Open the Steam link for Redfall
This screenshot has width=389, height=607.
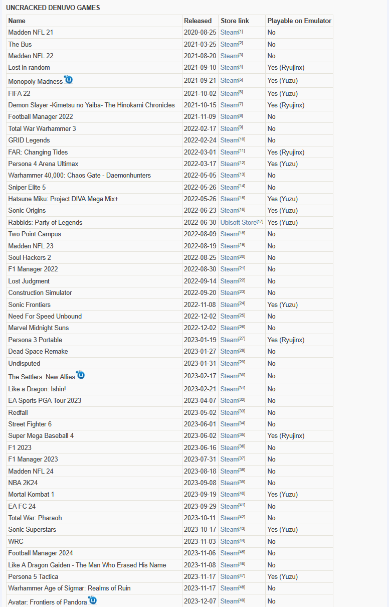(x=230, y=413)
